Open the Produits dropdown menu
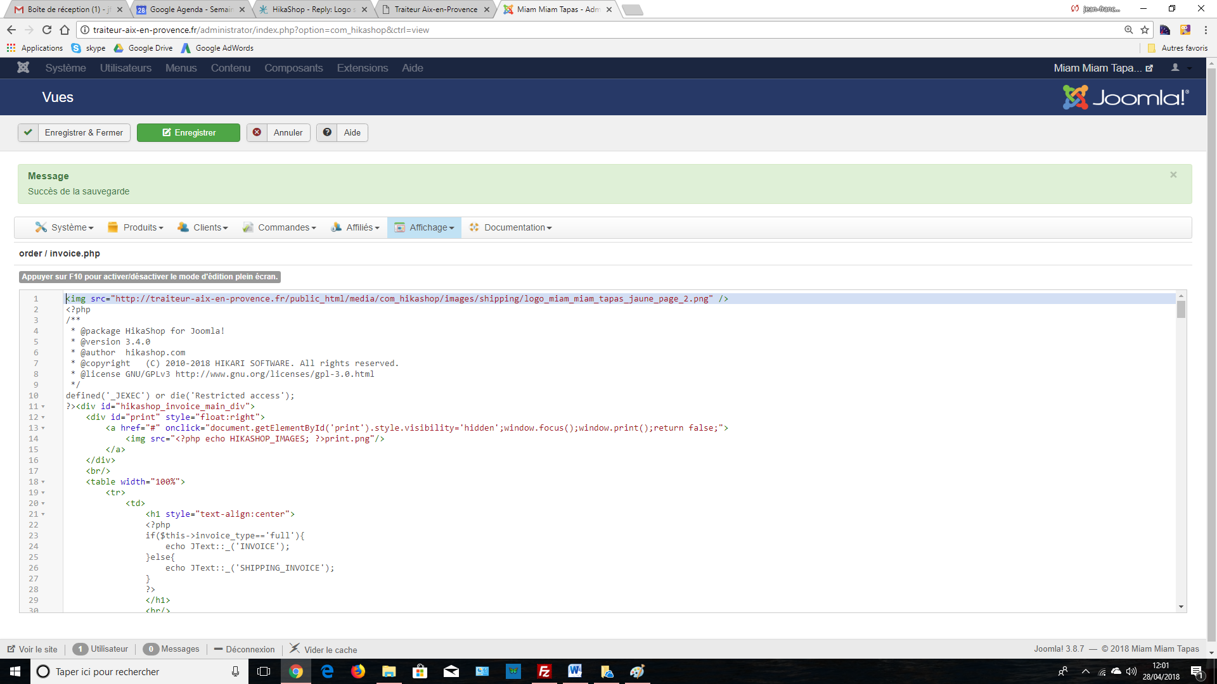 point(136,227)
